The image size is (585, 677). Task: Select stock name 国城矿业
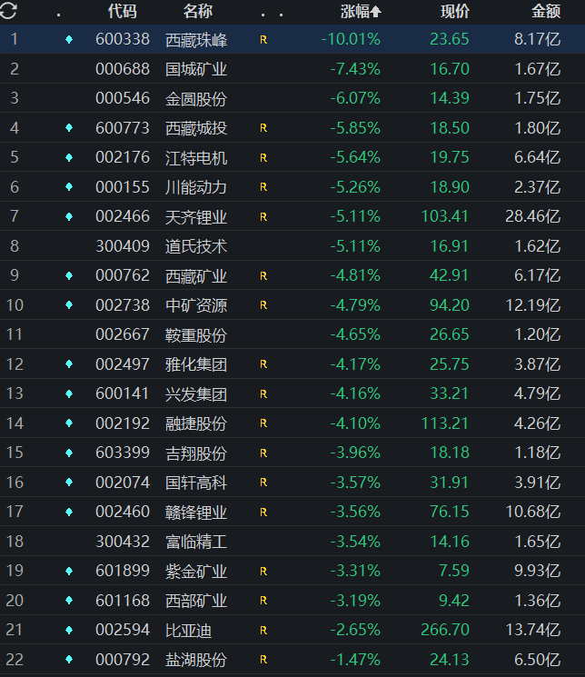pyautogui.click(x=196, y=69)
